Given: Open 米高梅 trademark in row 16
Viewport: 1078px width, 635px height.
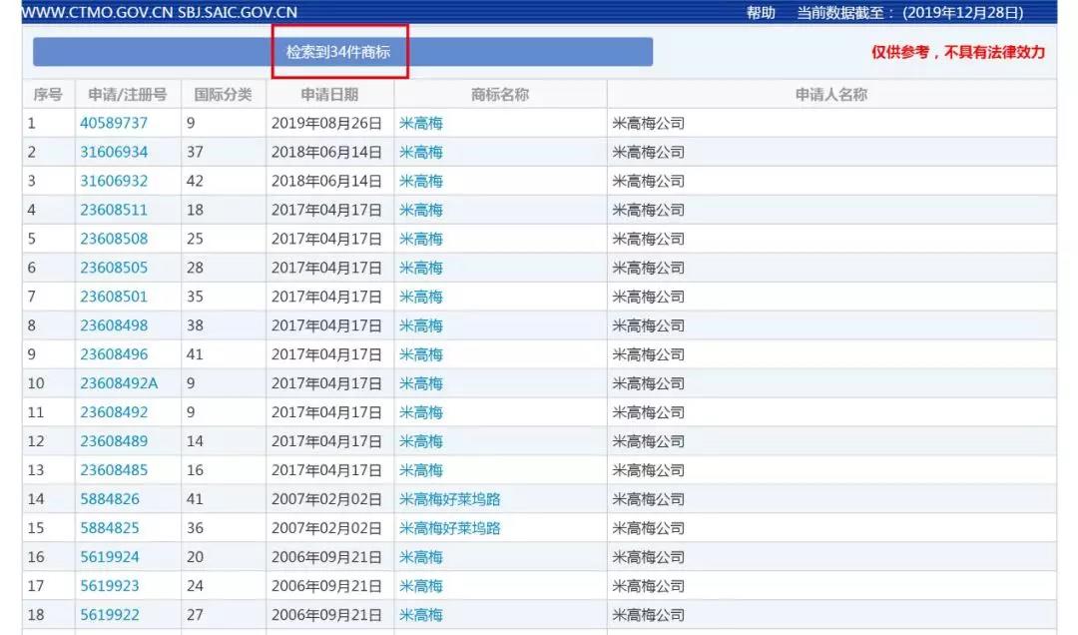Looking at the screenshot, I should (421, 556).
